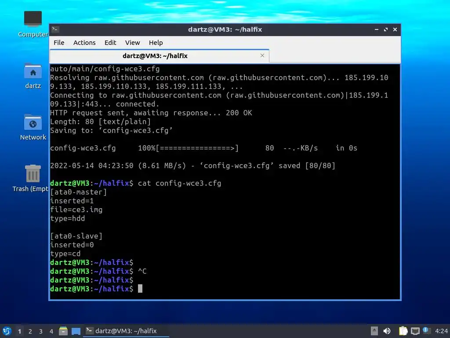Open the update notification tray icon
The image size is (450, 338).
(427, 331)
